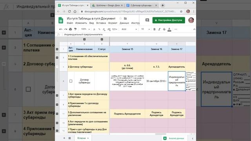Open the comments history icon

click(147, 20)
